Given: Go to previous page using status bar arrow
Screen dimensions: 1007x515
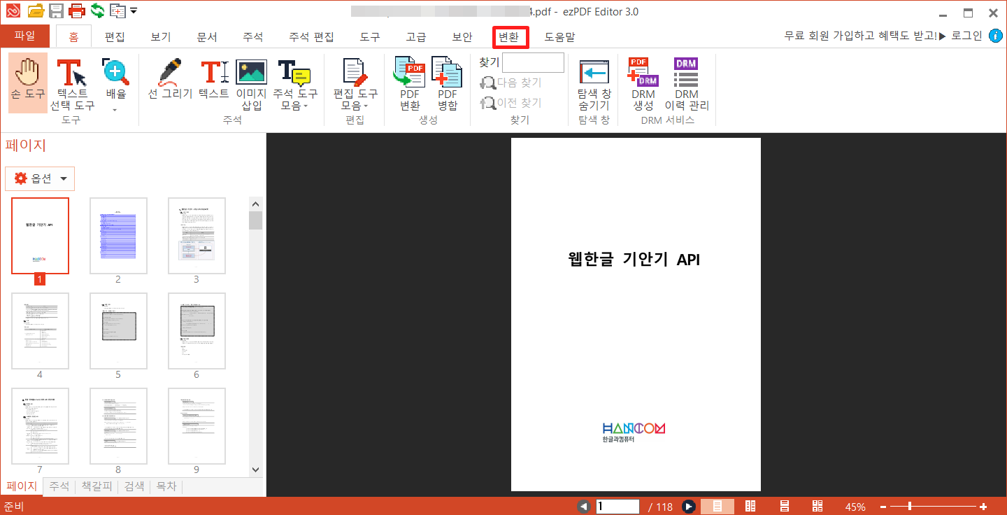Looking at the screenshot, I should point(584,507).
